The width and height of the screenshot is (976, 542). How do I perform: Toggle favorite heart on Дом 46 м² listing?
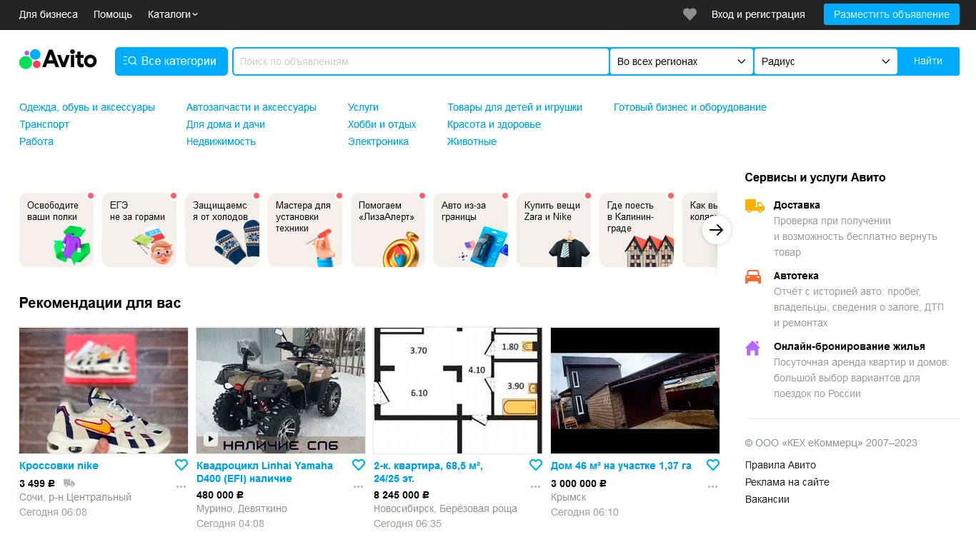click(713, 465)
